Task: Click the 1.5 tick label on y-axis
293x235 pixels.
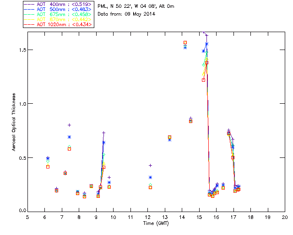Action: (22, 50)
